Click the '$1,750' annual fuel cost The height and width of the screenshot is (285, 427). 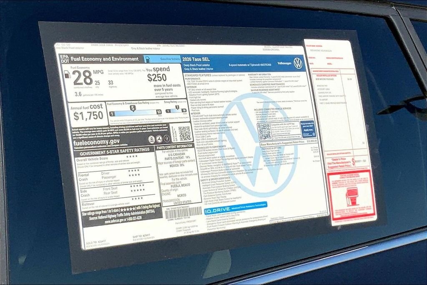(88, 116)
